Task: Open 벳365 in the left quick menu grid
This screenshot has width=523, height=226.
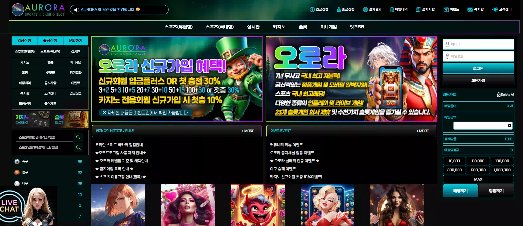Action: pos(50,73)
